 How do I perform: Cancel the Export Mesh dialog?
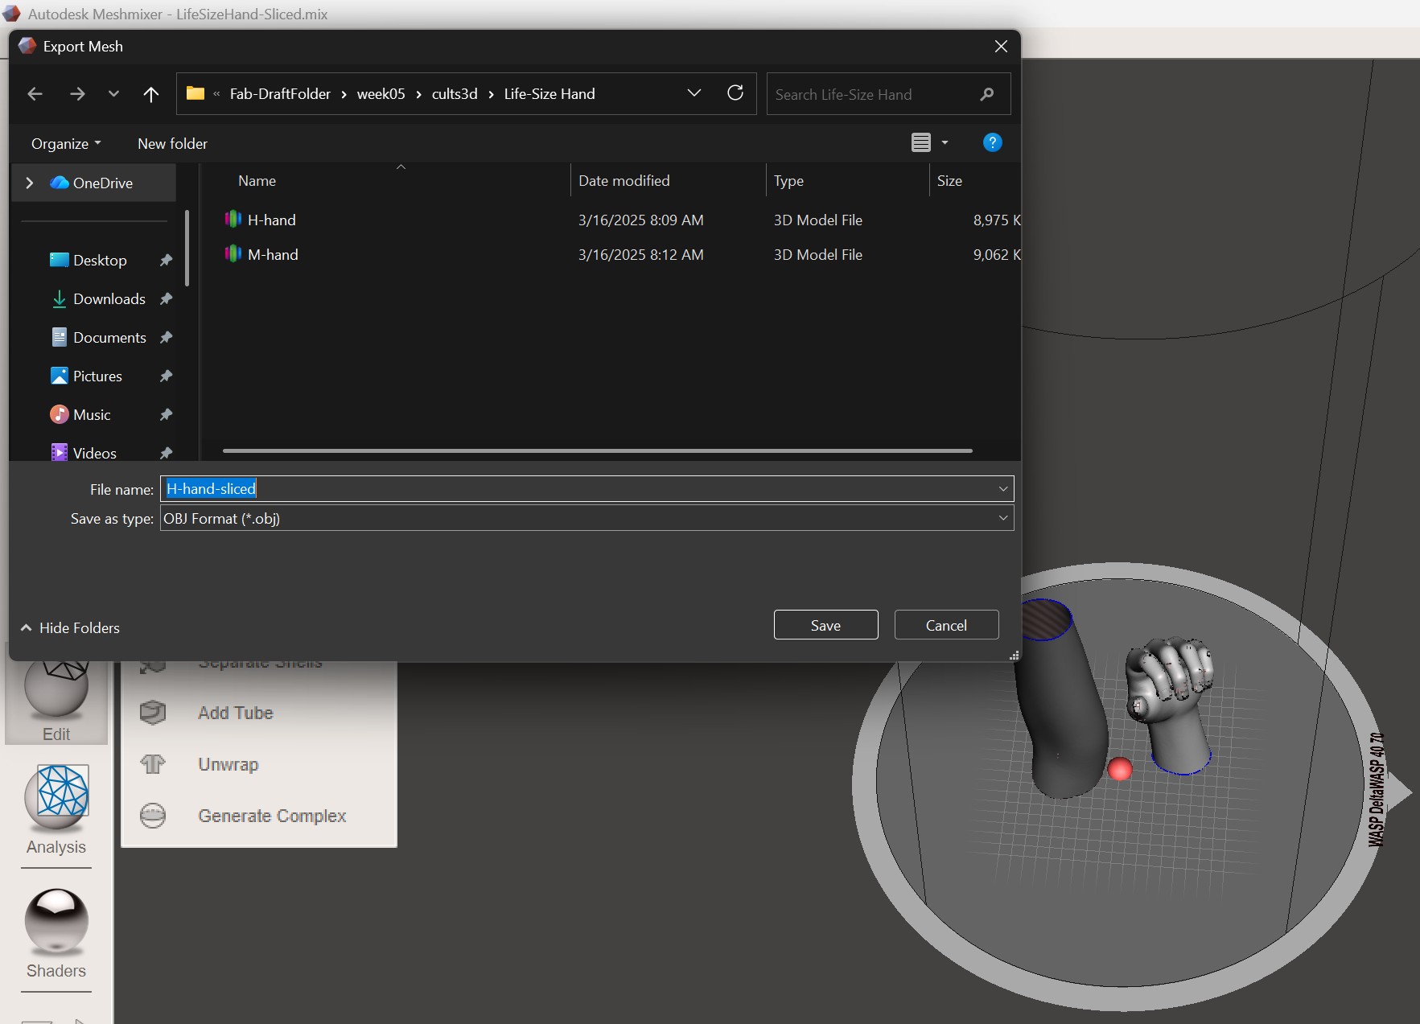[x=946, y=625]
